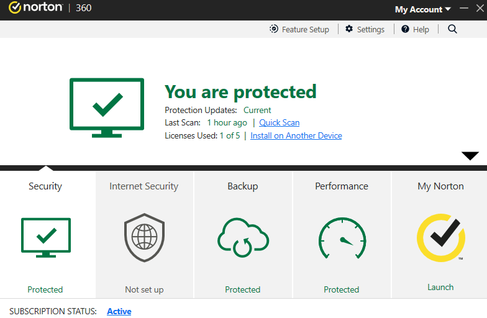Click Protected status under Backup

243,289
